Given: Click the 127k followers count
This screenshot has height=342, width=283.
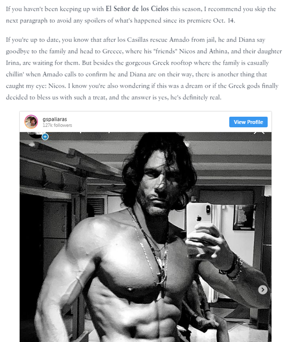Looking at the screenshot, I should click(x=57, y=125).
